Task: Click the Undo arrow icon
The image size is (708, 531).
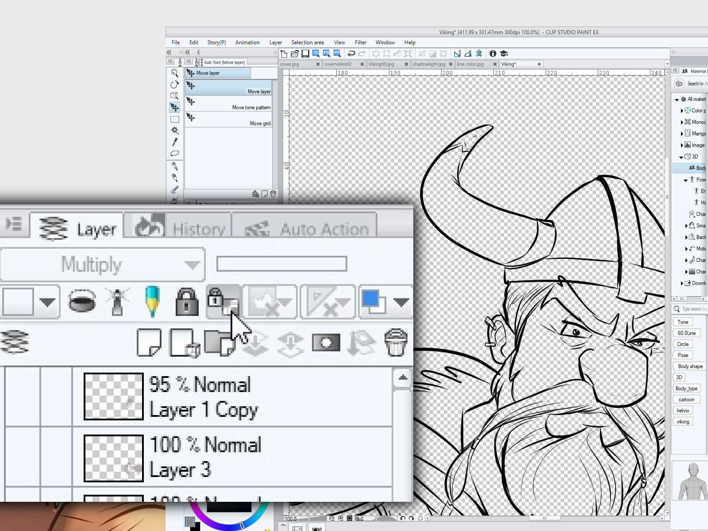Action: (351, 54)
